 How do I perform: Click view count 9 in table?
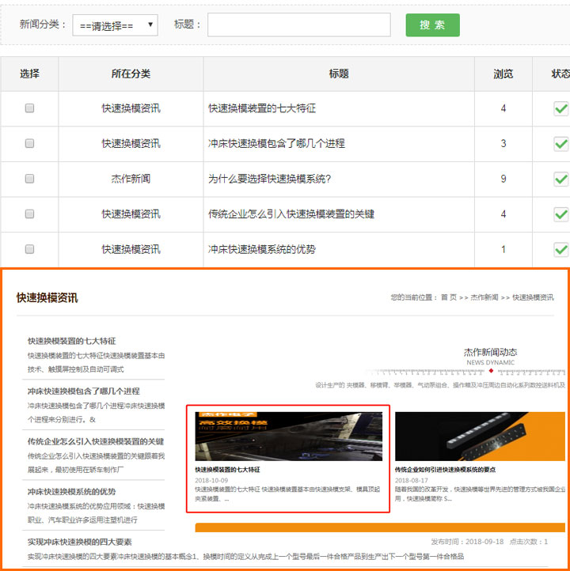point(503,179)
